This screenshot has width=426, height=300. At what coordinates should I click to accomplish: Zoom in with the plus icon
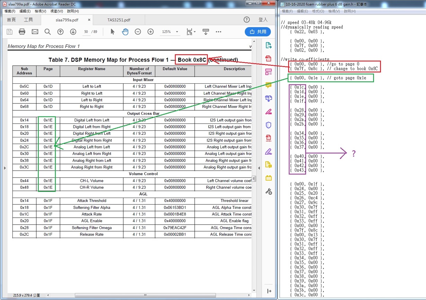(x=151, y=32)
